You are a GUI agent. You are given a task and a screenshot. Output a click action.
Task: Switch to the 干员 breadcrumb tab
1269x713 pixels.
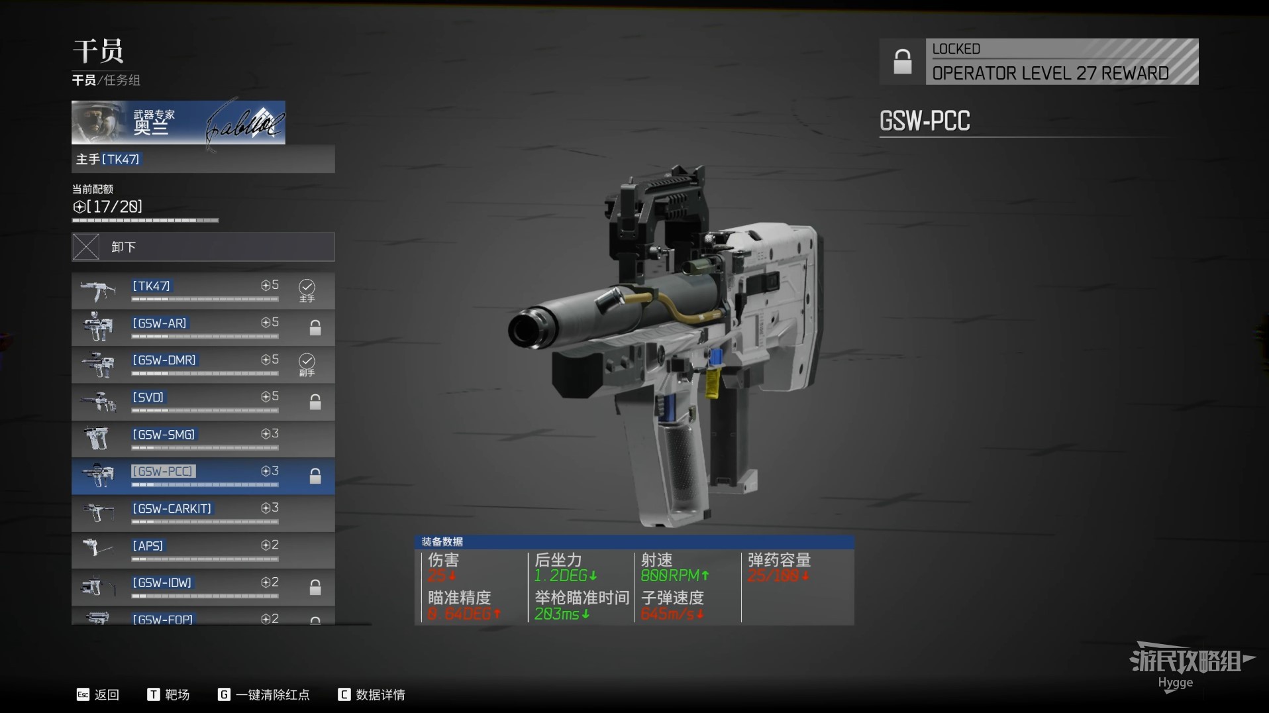[83, 80]
